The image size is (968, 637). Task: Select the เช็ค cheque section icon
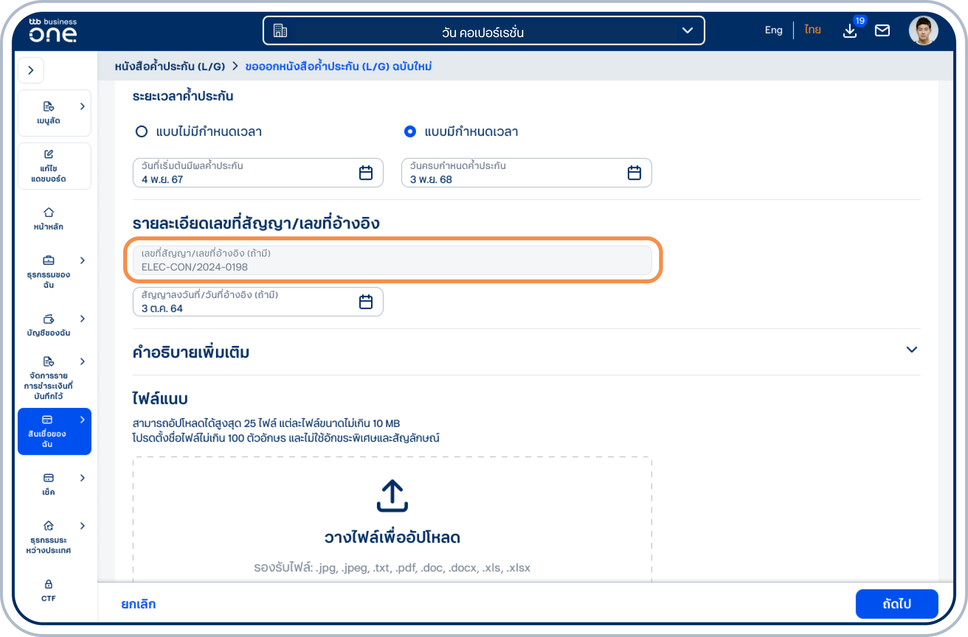48,477
